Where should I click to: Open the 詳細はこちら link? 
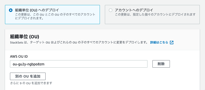(x=159, y=43)
